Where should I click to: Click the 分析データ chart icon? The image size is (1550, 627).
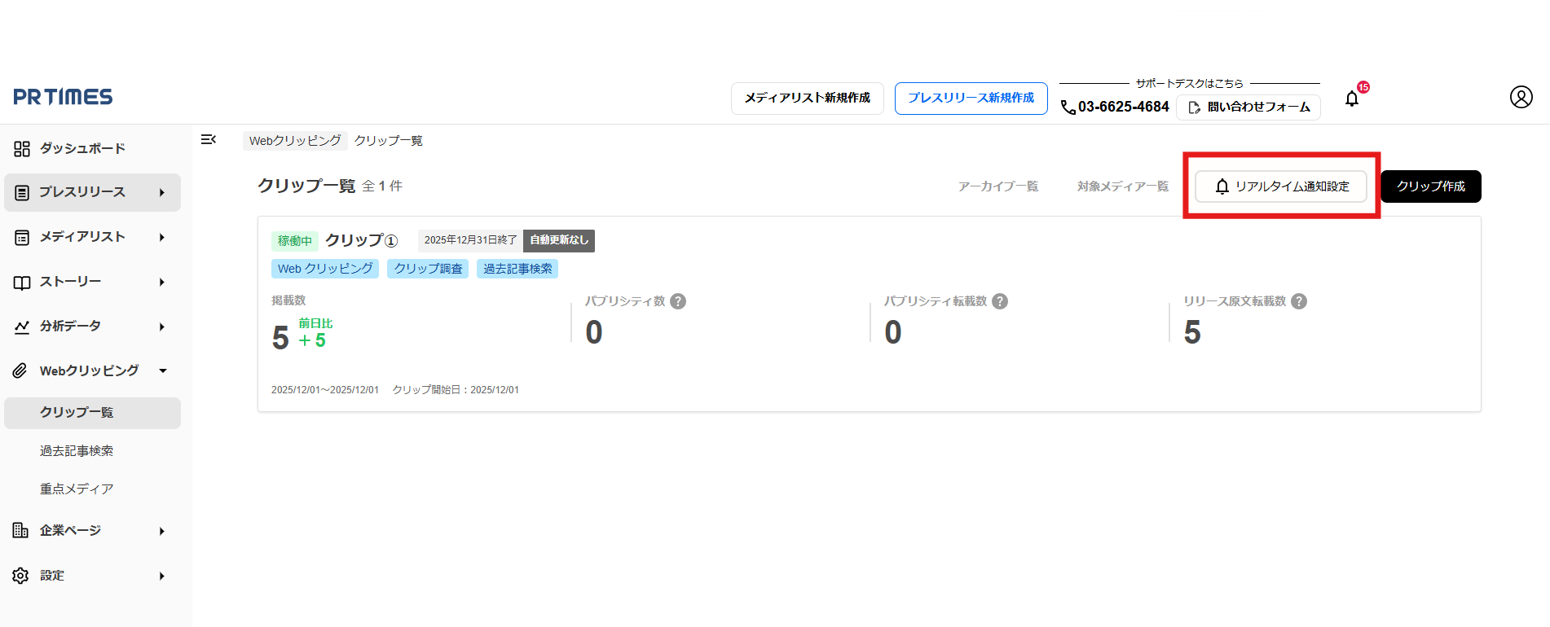[22, 327]
